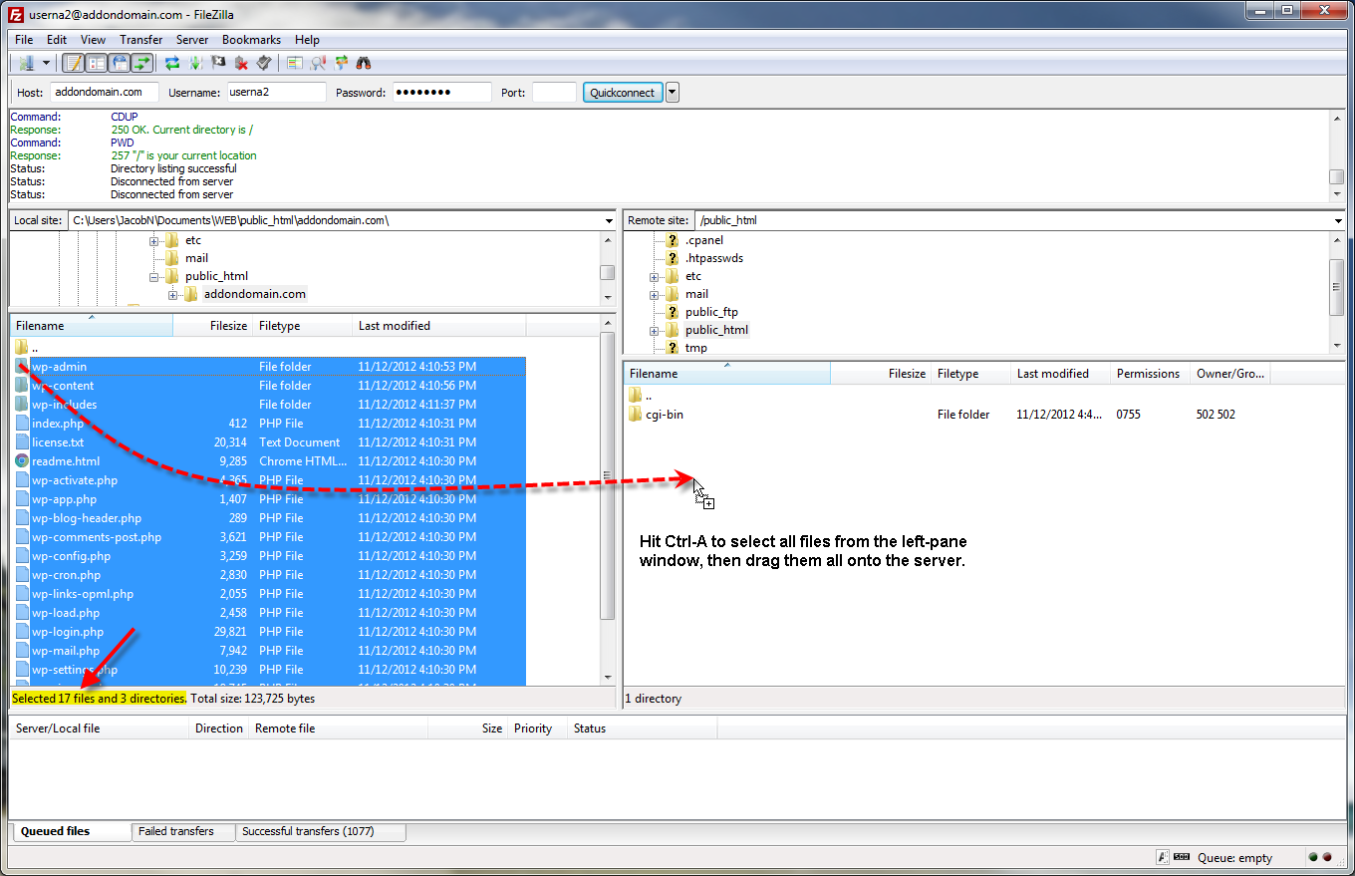Screen dimensions: 1355x876
Task: Cancel the current operation
Action: coord(218,63)
